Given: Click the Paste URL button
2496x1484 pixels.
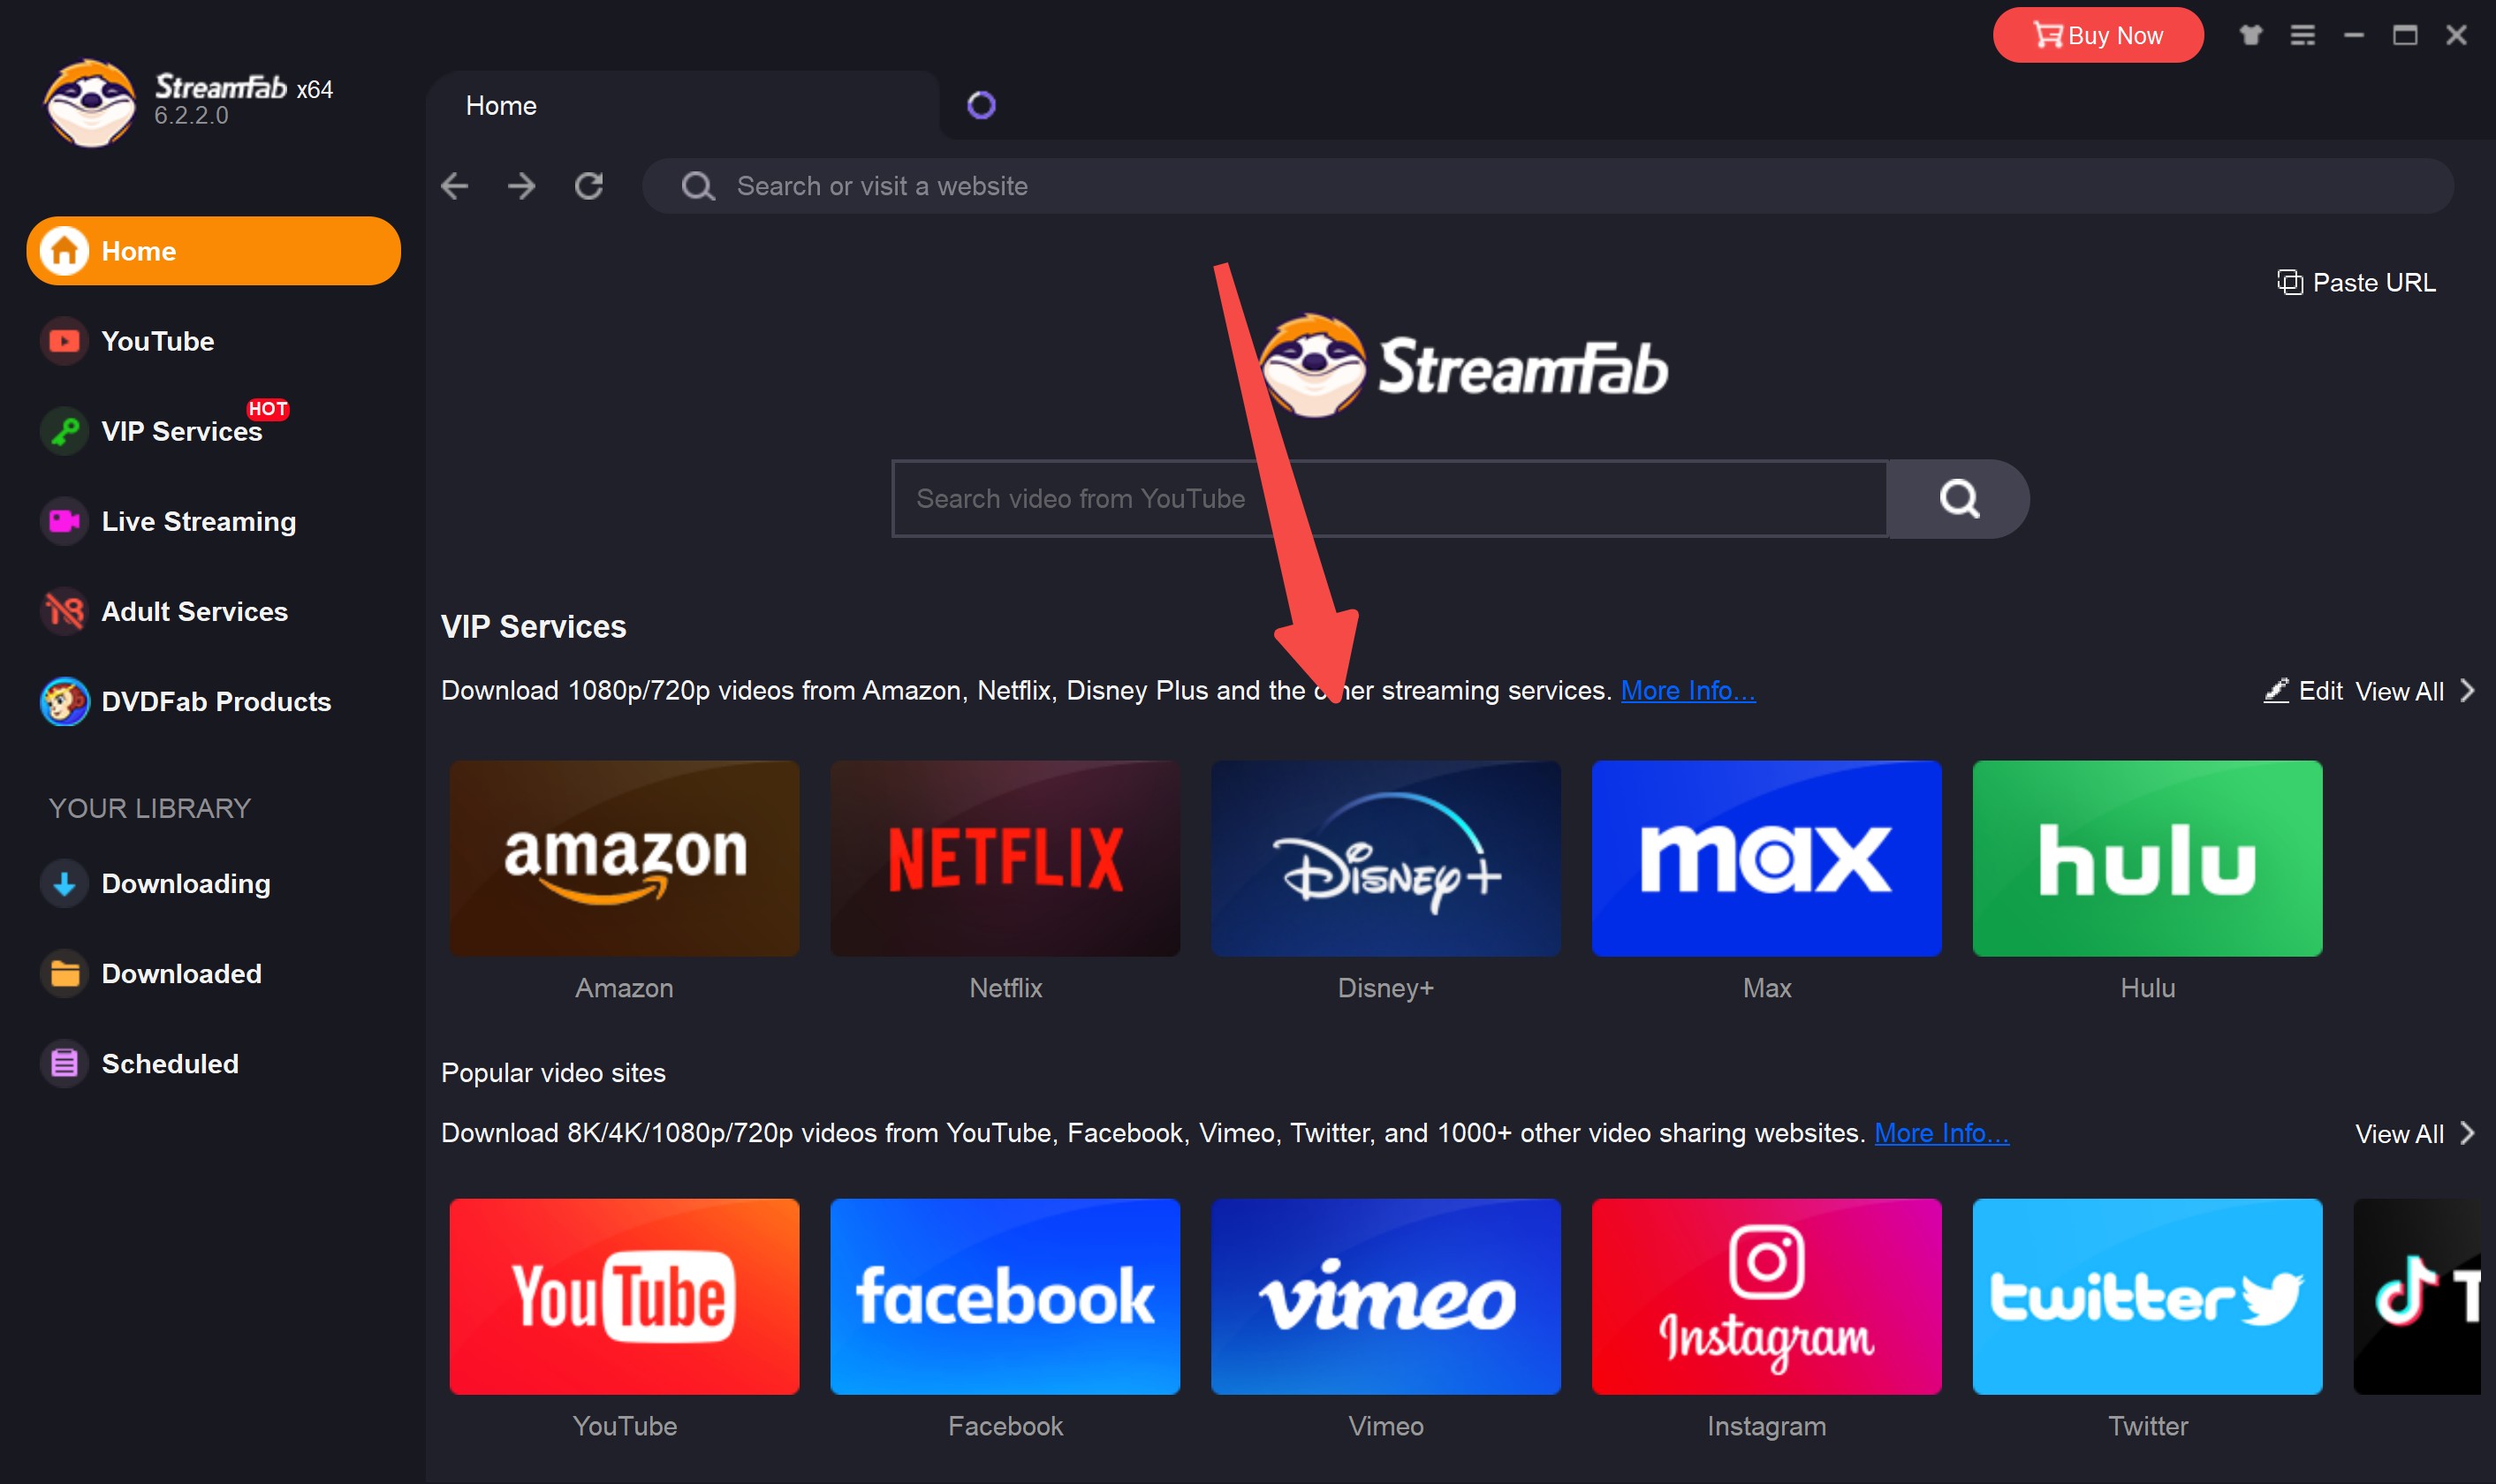Looking at the screenshot, I should [2357, 283].
